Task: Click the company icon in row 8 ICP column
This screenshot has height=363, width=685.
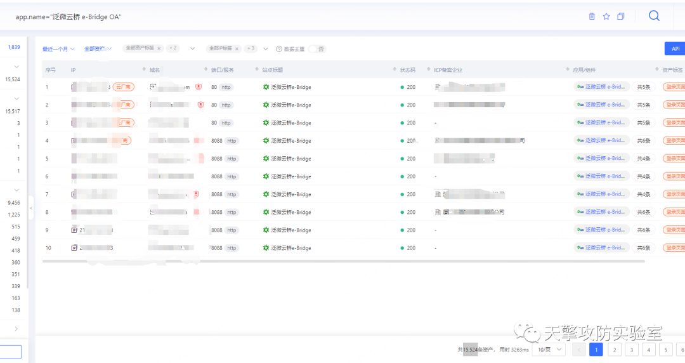Action: point(438,212)
